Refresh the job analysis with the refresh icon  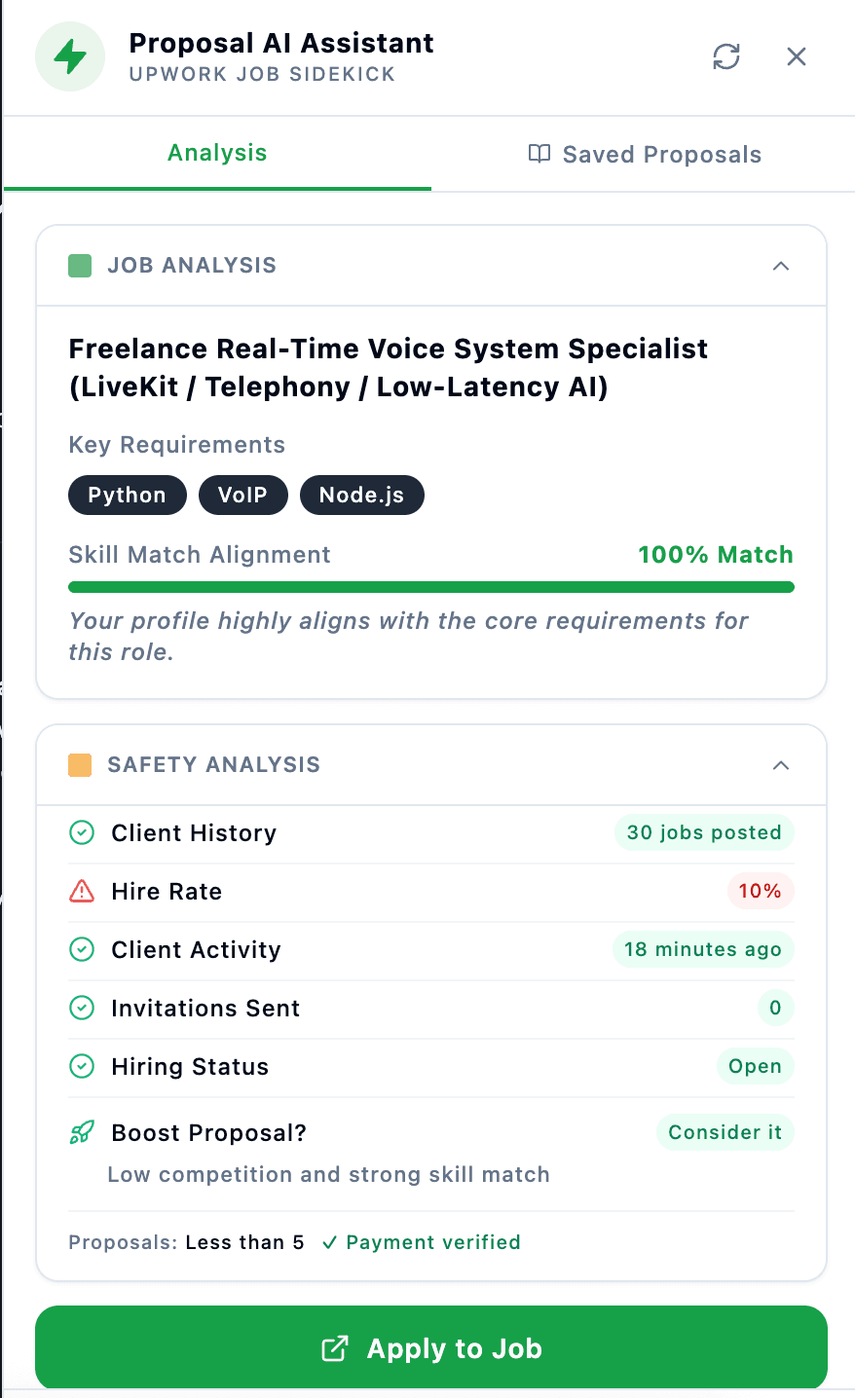click(725, 56)
